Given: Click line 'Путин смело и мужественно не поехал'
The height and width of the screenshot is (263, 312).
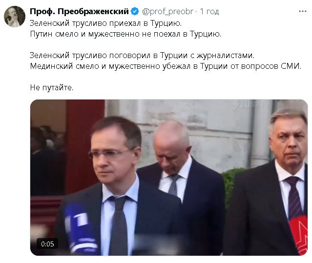Looking at the screenshot, I should point(125,34).
